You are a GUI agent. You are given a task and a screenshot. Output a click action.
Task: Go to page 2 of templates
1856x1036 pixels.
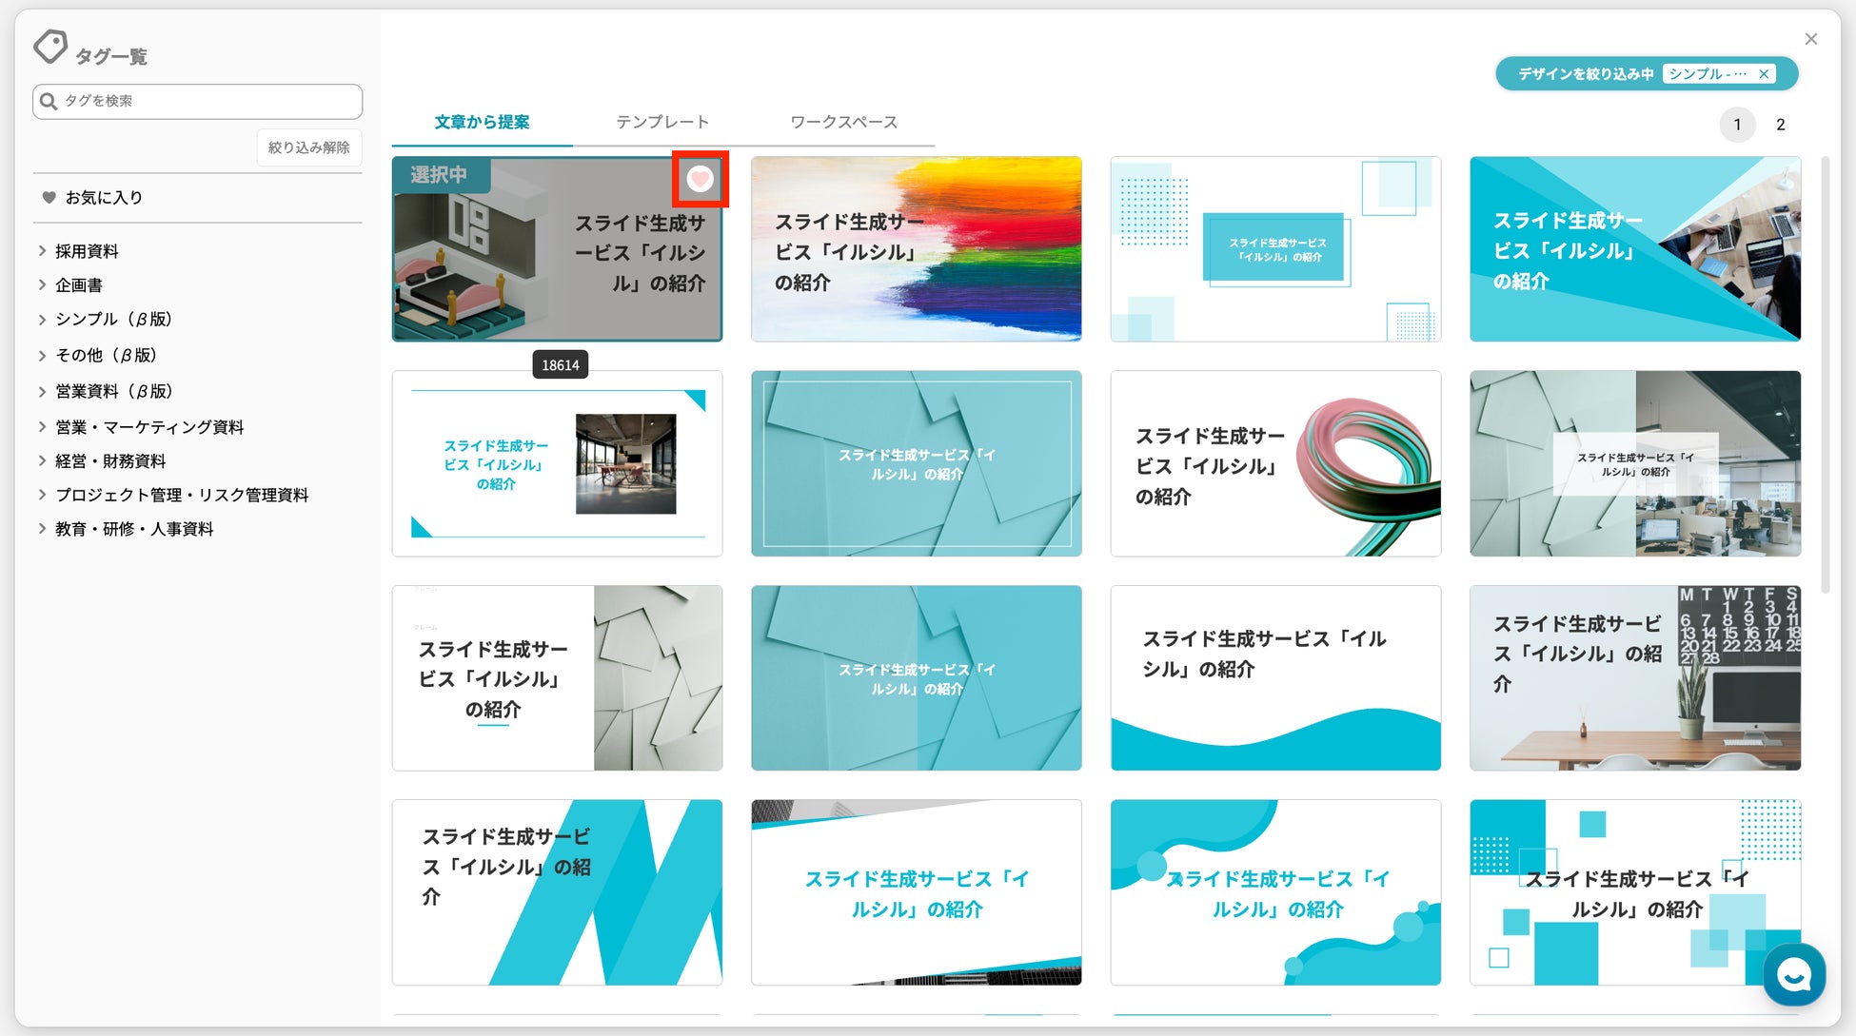(x=1780, y=125)
